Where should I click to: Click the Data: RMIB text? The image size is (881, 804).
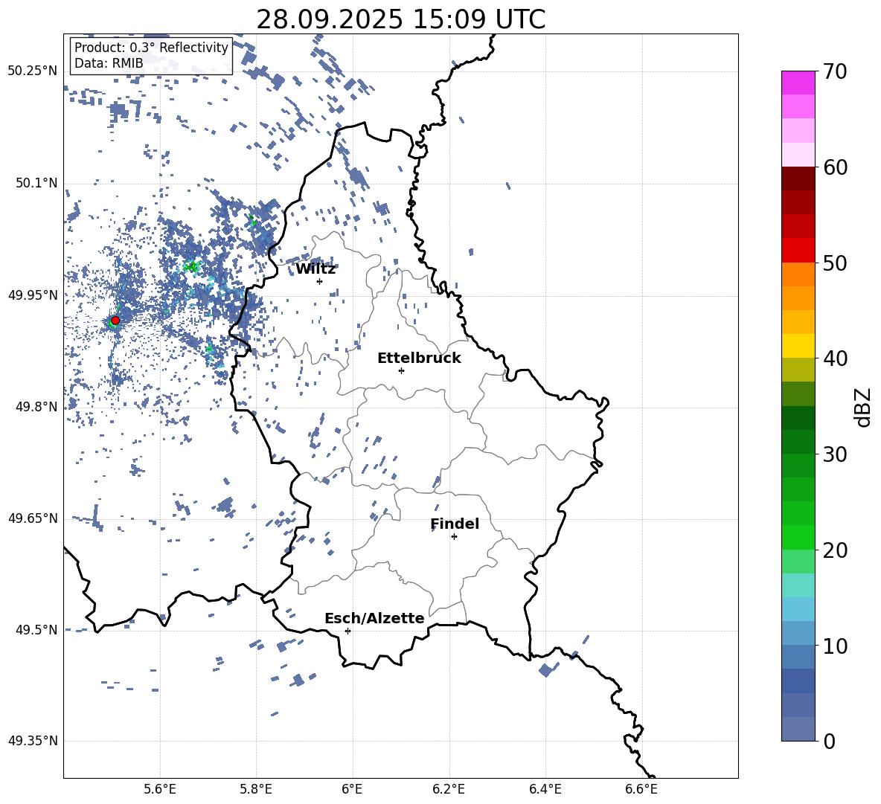(109, 63)
